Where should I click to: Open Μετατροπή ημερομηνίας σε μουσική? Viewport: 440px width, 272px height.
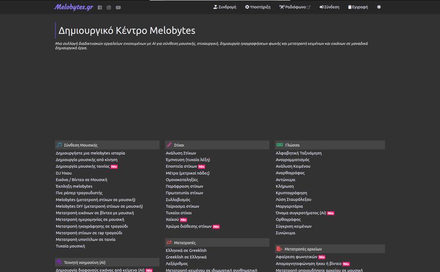[90, 219]
